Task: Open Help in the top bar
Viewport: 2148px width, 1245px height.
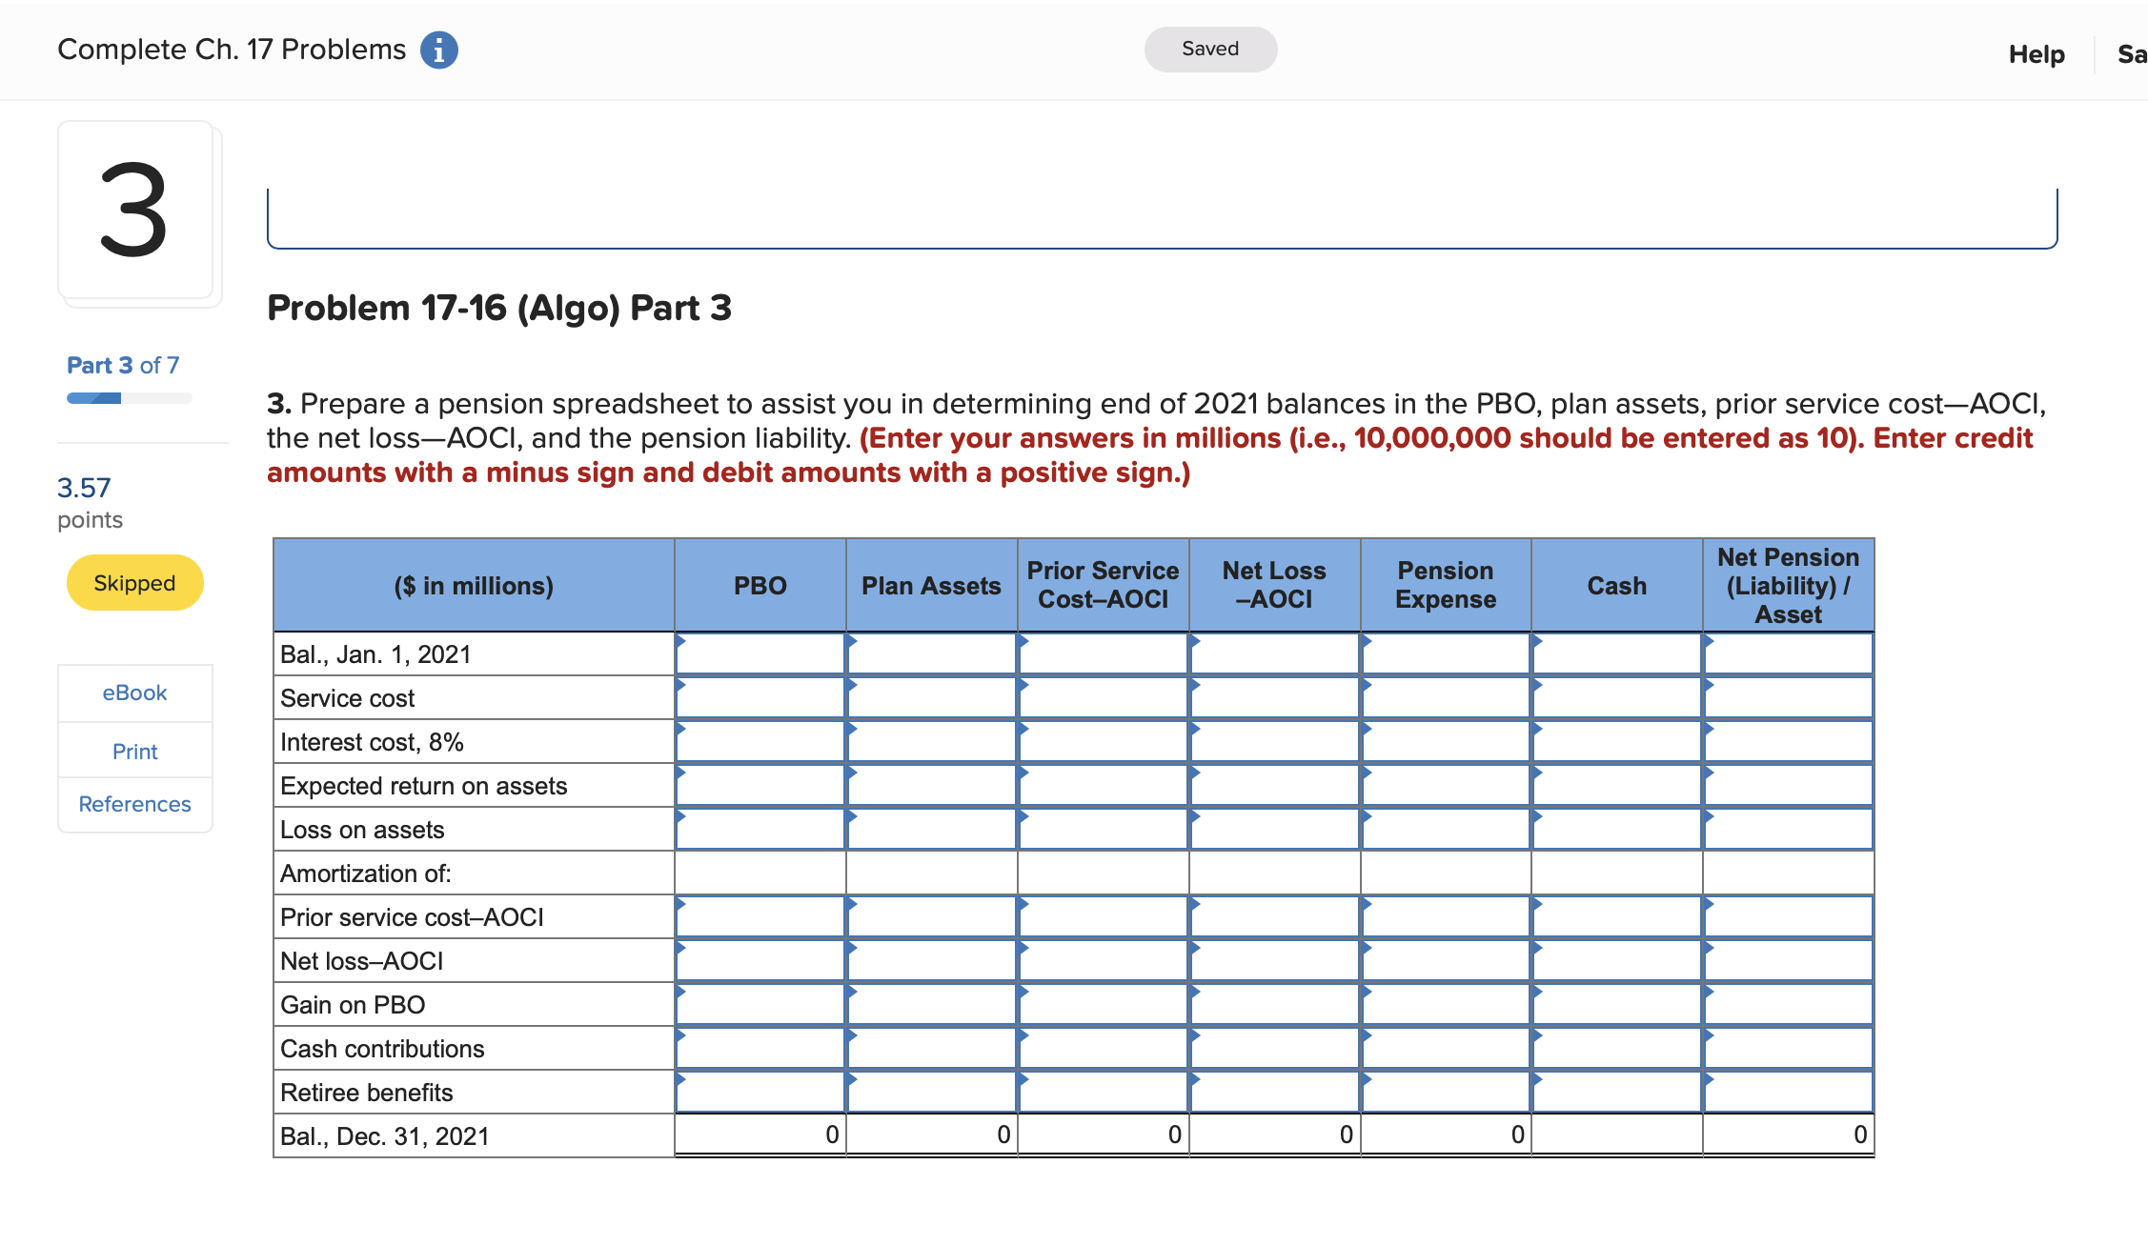Action: pos(2037,54)
